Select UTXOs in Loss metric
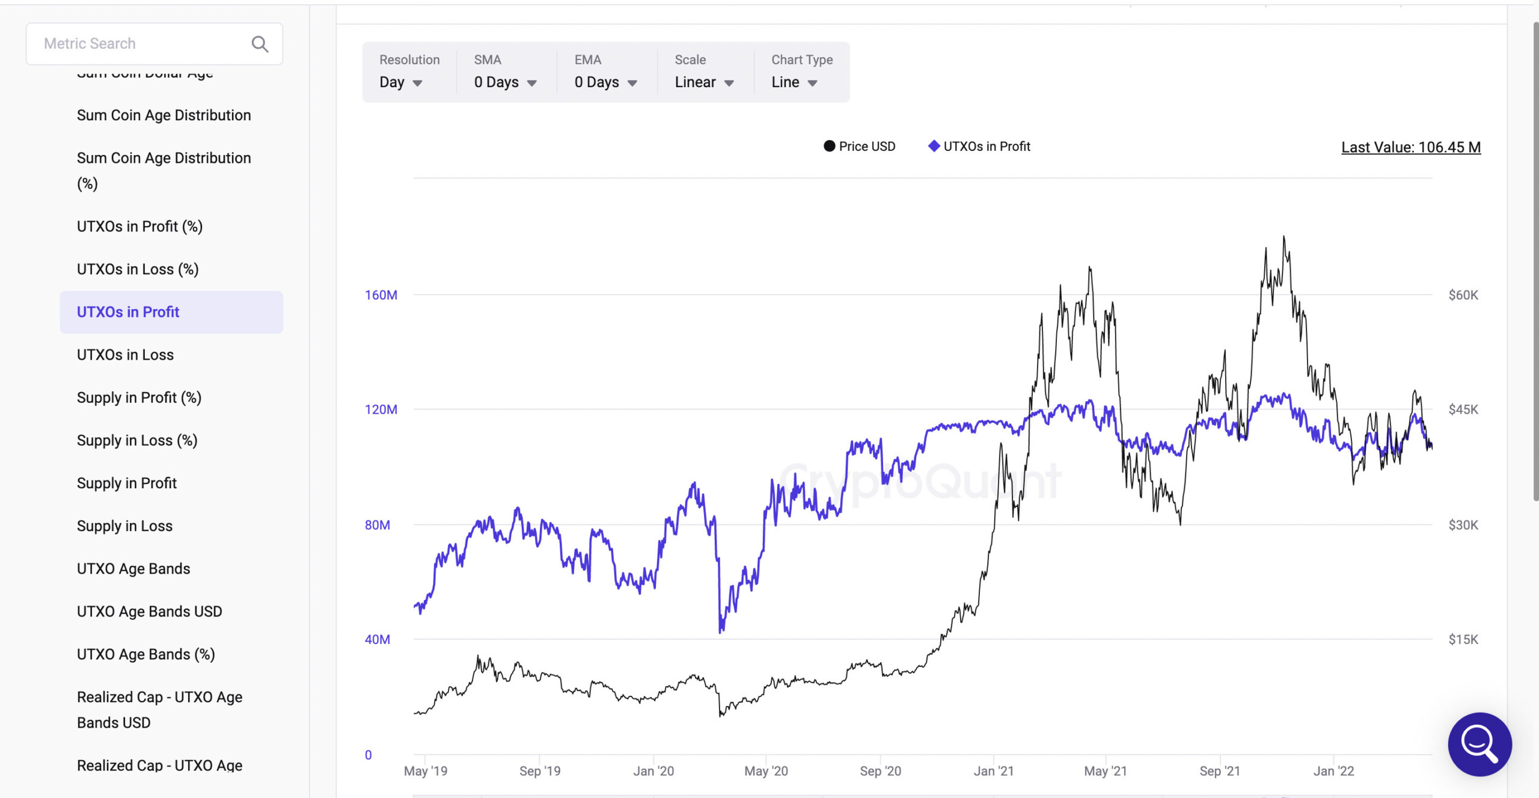Viewport: 1539px width, 798px height. tap(125, 355)
